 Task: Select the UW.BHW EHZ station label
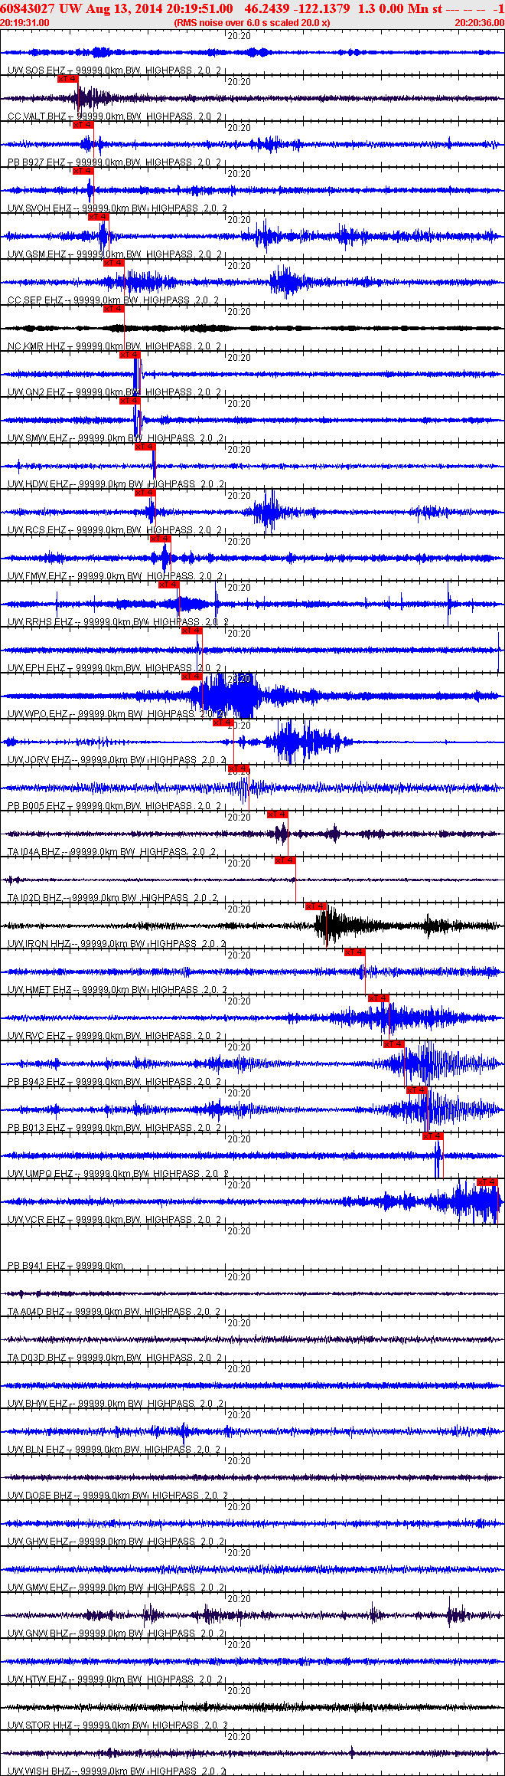tap(37, 1404)
